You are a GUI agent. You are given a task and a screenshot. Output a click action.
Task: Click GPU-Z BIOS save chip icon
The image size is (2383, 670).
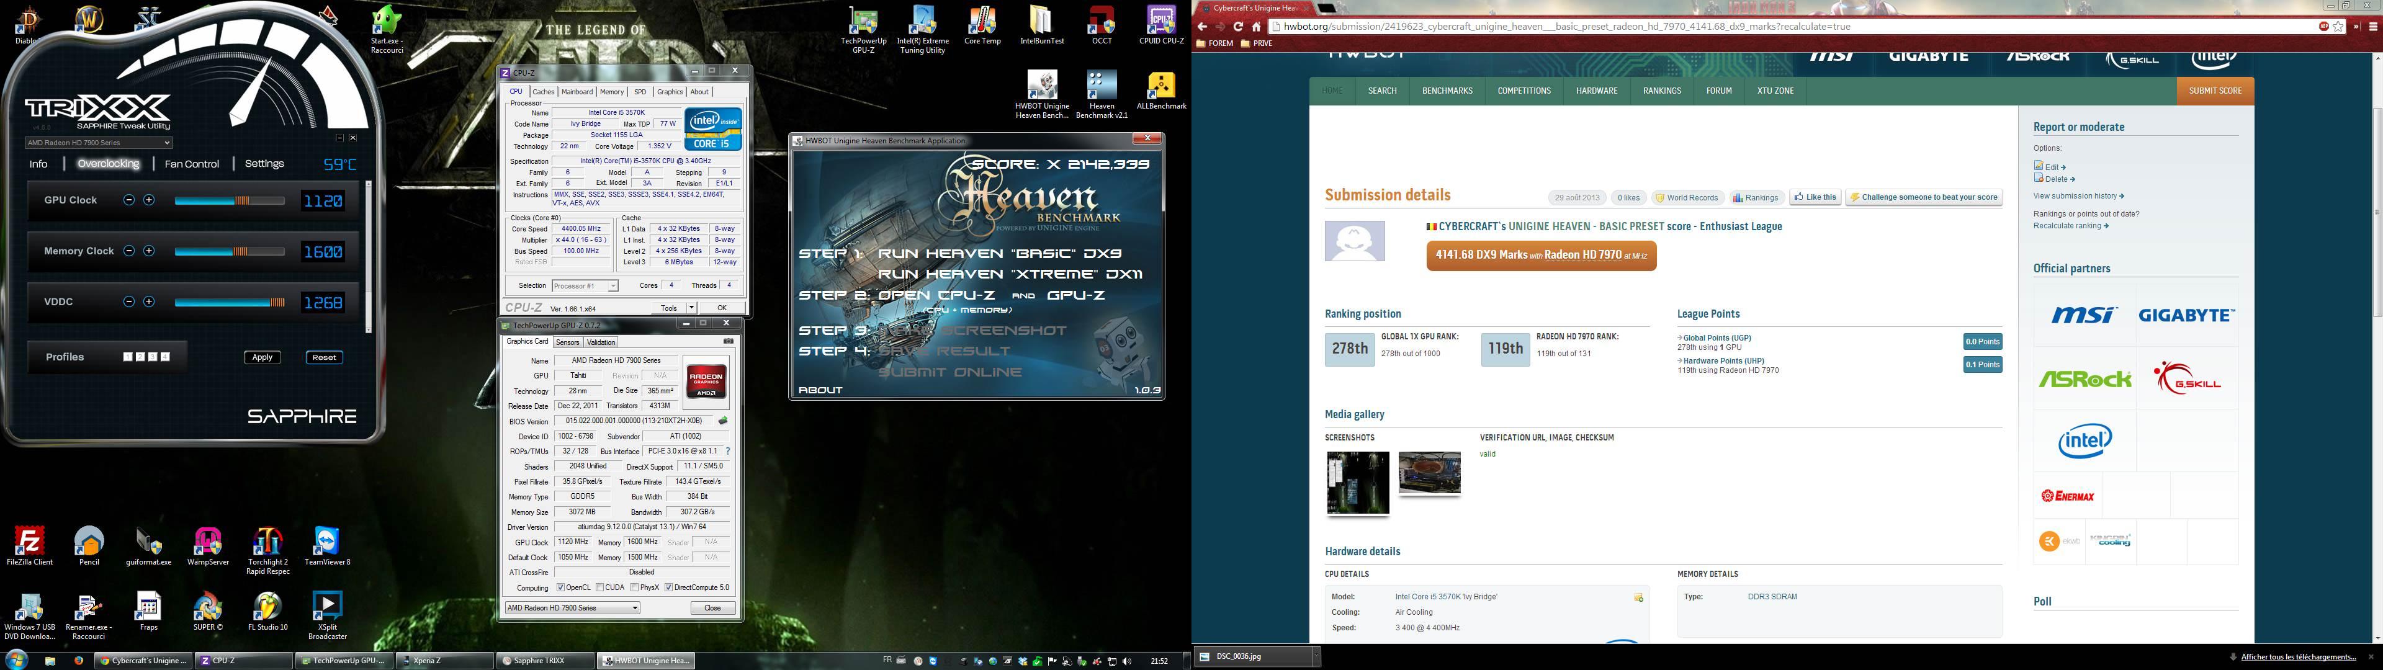(x=724, y=421)
